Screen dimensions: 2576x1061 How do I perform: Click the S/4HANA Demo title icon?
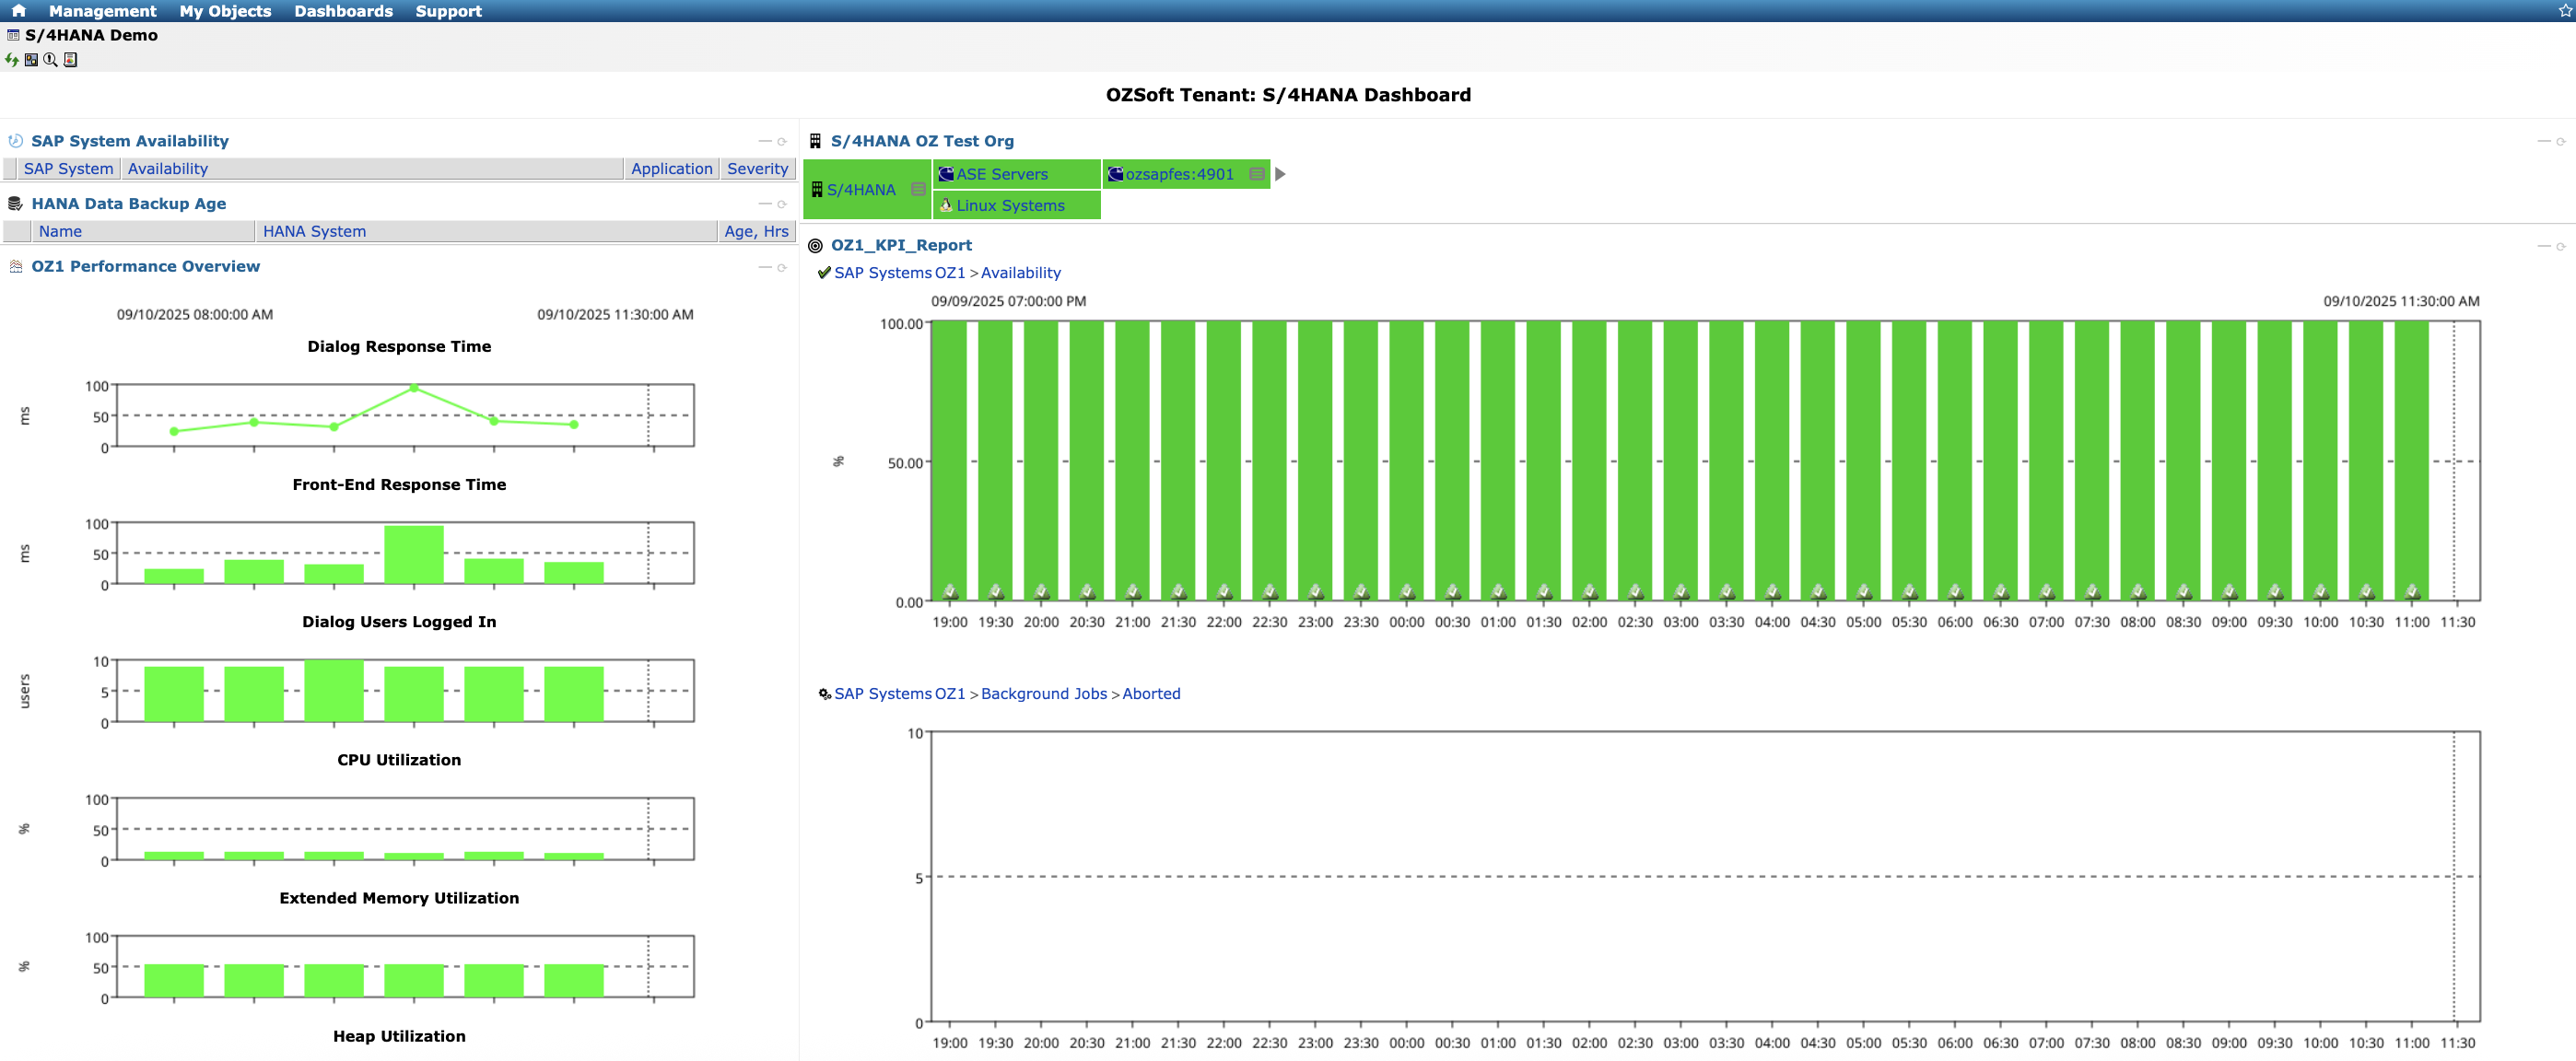(x=13, y=35)
